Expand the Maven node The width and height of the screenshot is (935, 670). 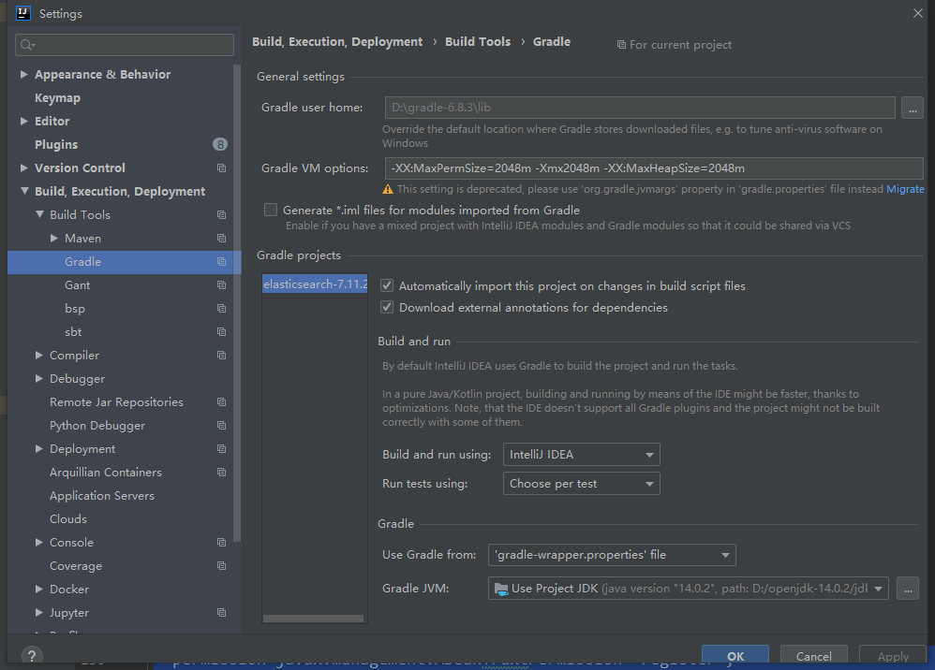(53, 239)
